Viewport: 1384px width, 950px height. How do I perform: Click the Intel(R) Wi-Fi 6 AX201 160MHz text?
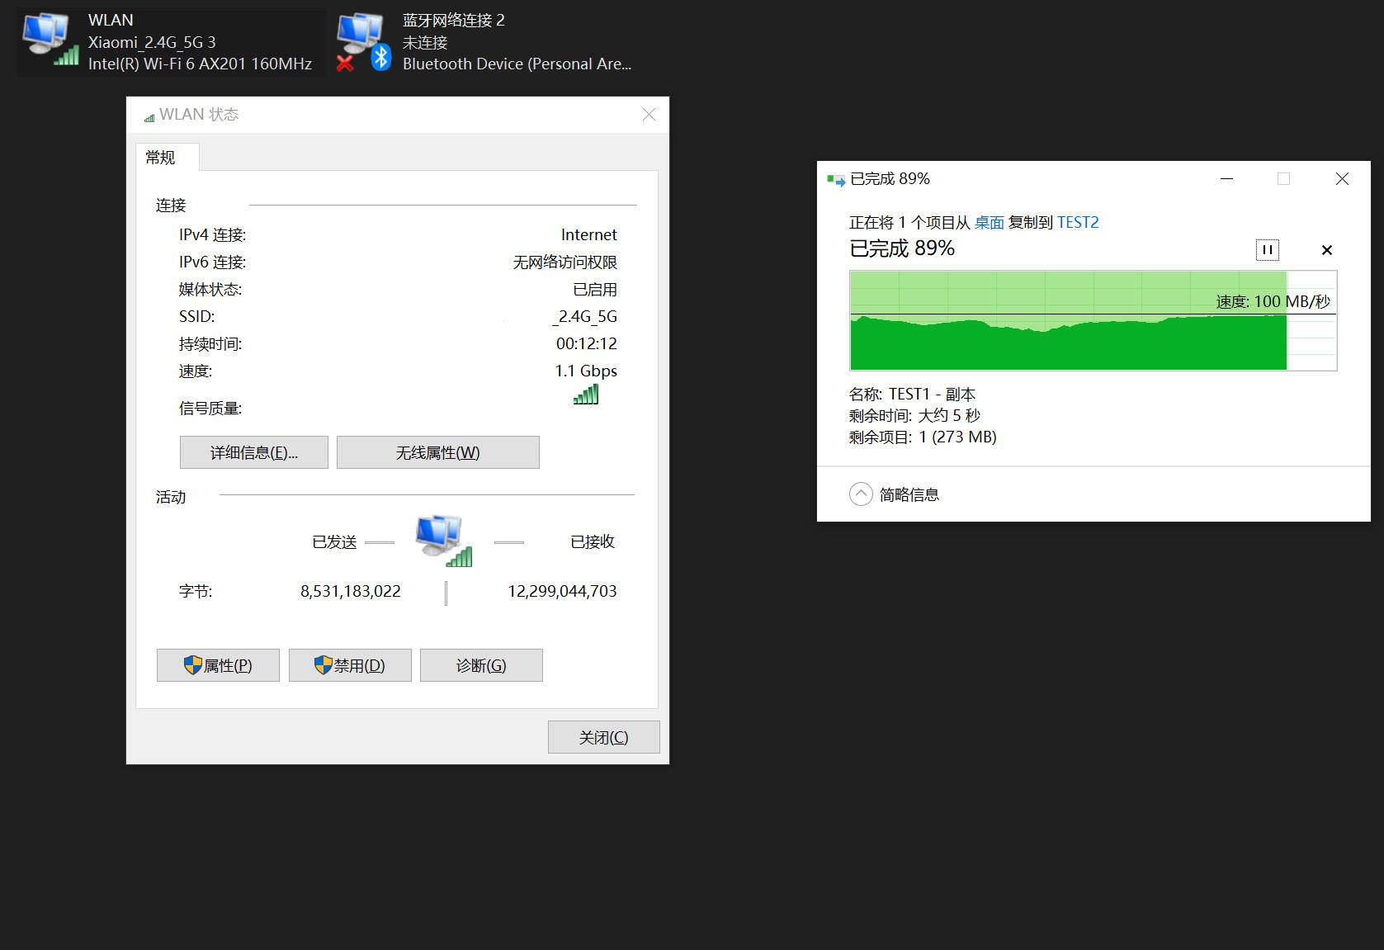pyautogui.click(x=200, y=64)
